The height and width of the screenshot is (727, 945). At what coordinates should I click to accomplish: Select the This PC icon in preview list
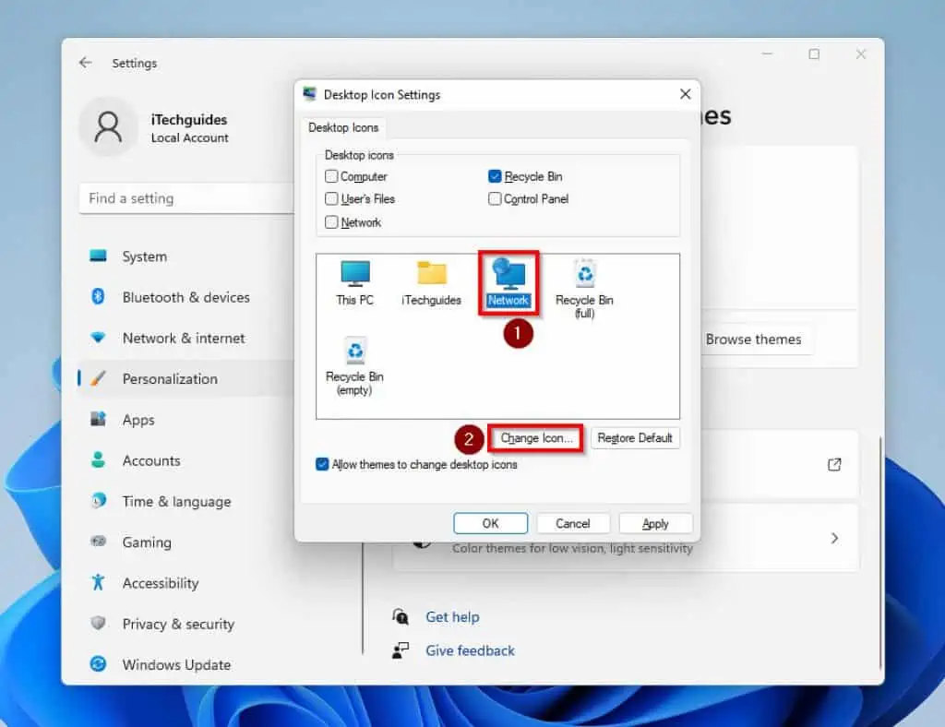(x=355, y=282)
